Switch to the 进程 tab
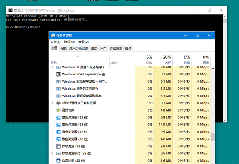Image resolution: width=239 pixels, height=164 pixels. 54,48
